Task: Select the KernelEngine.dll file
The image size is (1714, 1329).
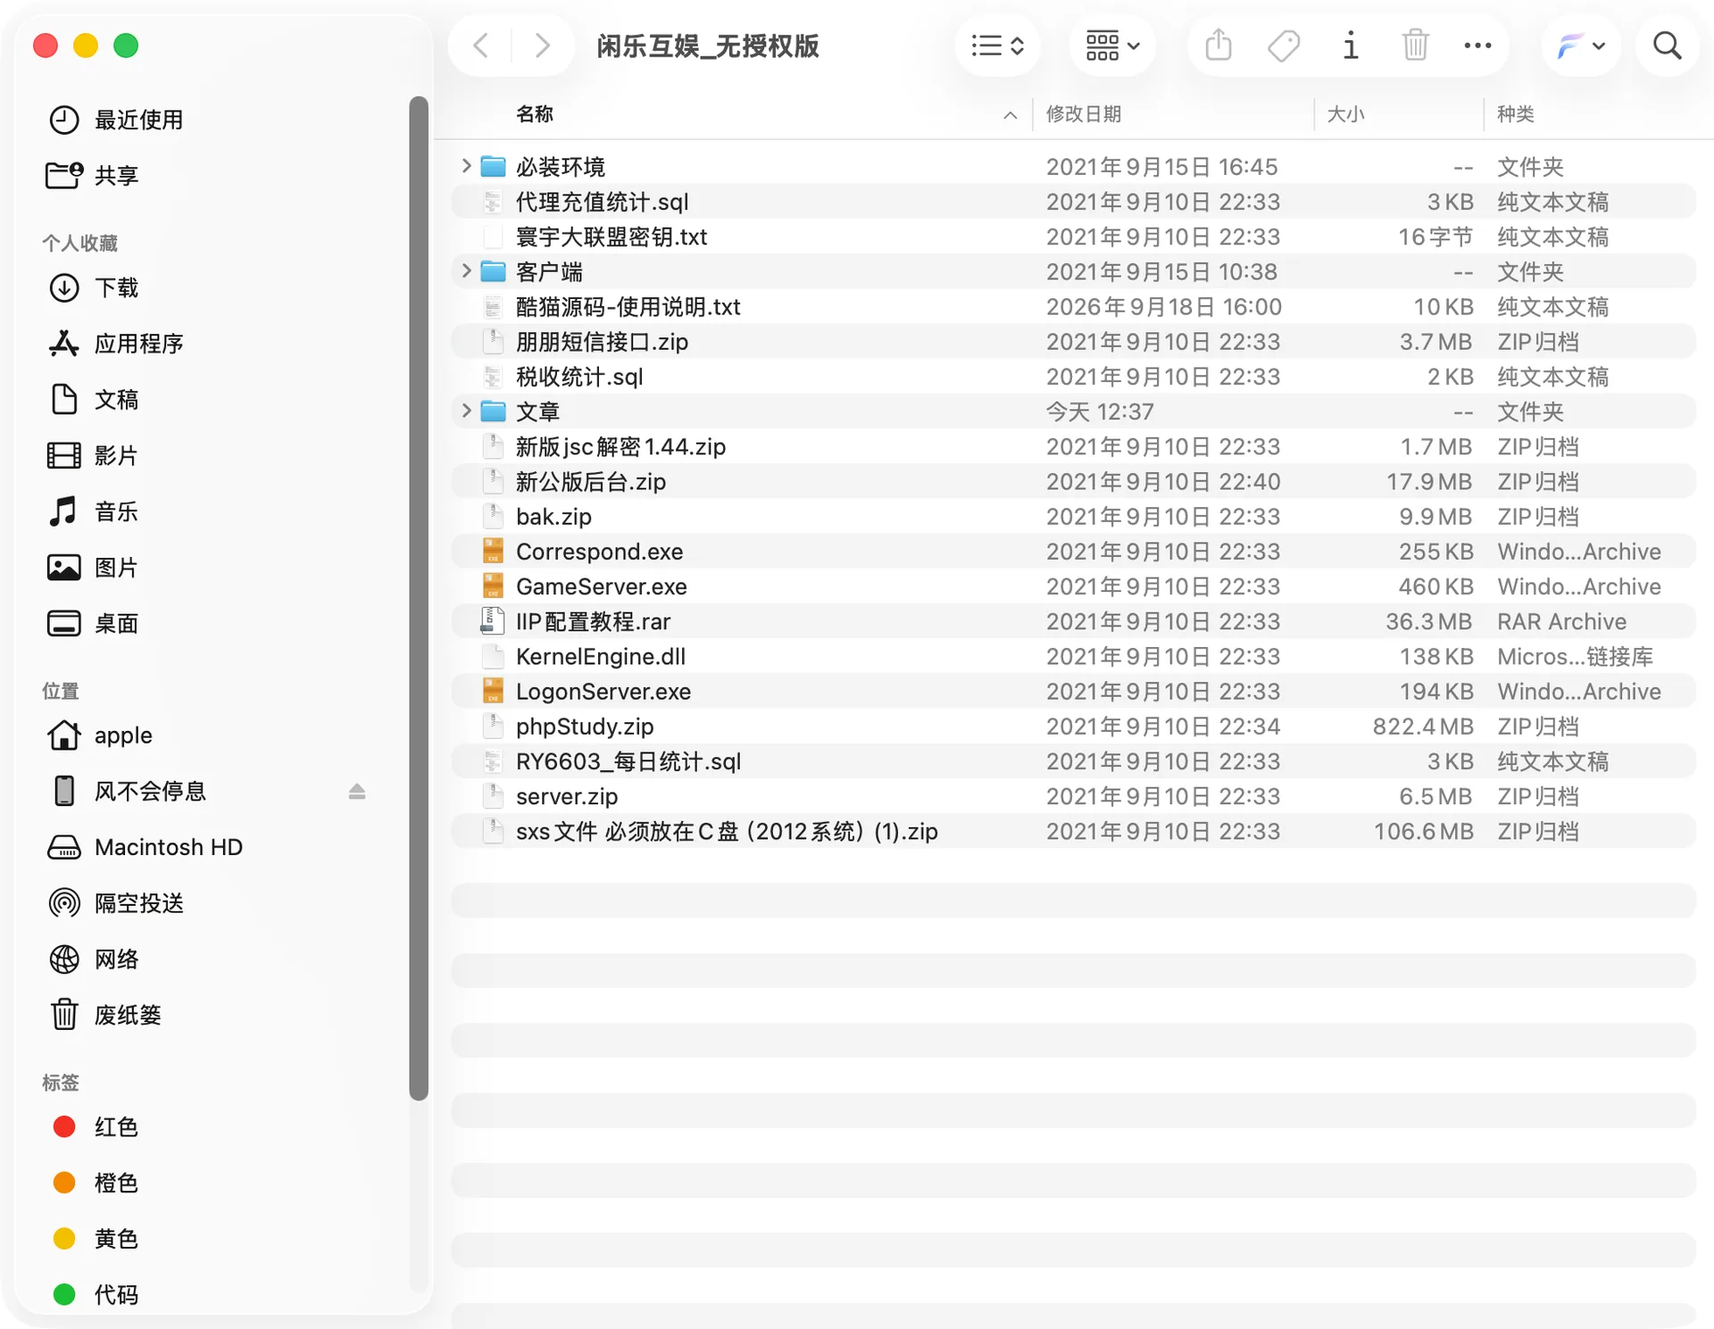Action: pos(1073,657)
